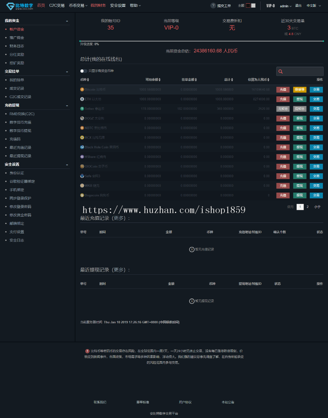Image resolution: width=328 pixels, height=418 pixels.
Task: Click the 升级进度 progress bar
Action: click(x=202, y=41)
